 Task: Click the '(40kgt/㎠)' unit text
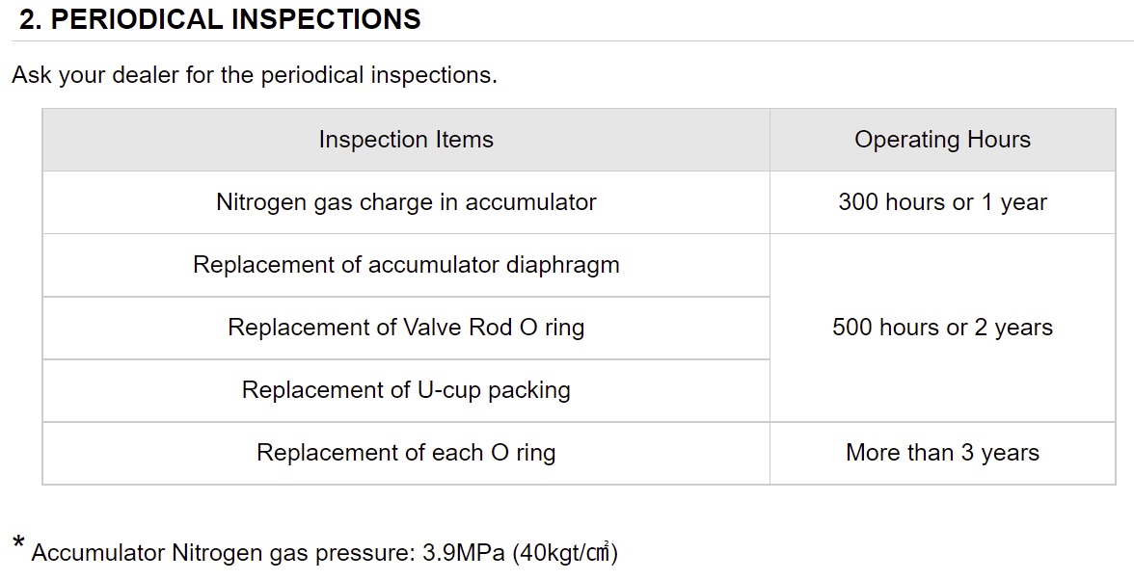pyautogui.click(x=565, y=553)
